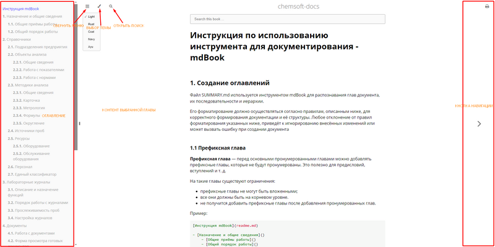
Task: Click the chemsoft-docs book title
Action: (298, 6)
